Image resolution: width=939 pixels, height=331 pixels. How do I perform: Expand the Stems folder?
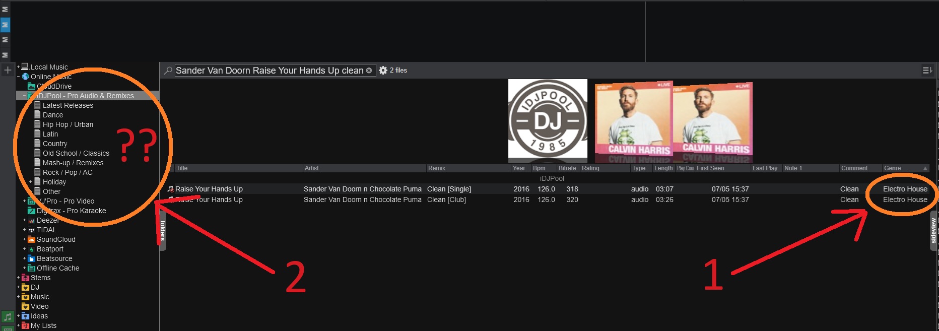pos(18,278)
